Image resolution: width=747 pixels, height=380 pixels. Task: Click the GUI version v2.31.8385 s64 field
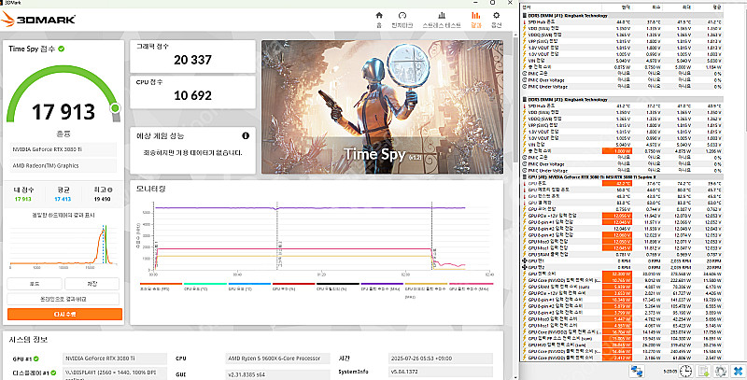point(278,374)
